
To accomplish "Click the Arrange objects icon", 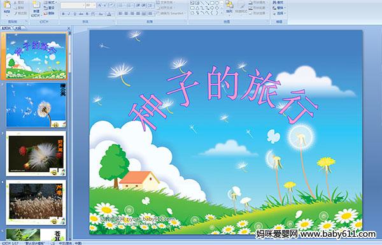I will [x=229, y=6].
